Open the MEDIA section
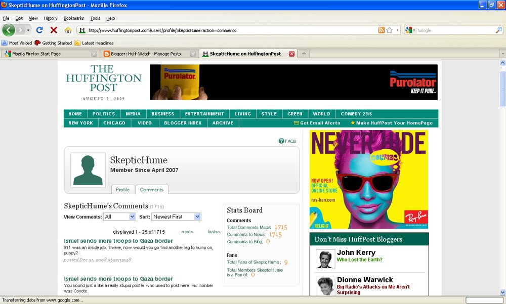506x304 pixels. (133, 114)
